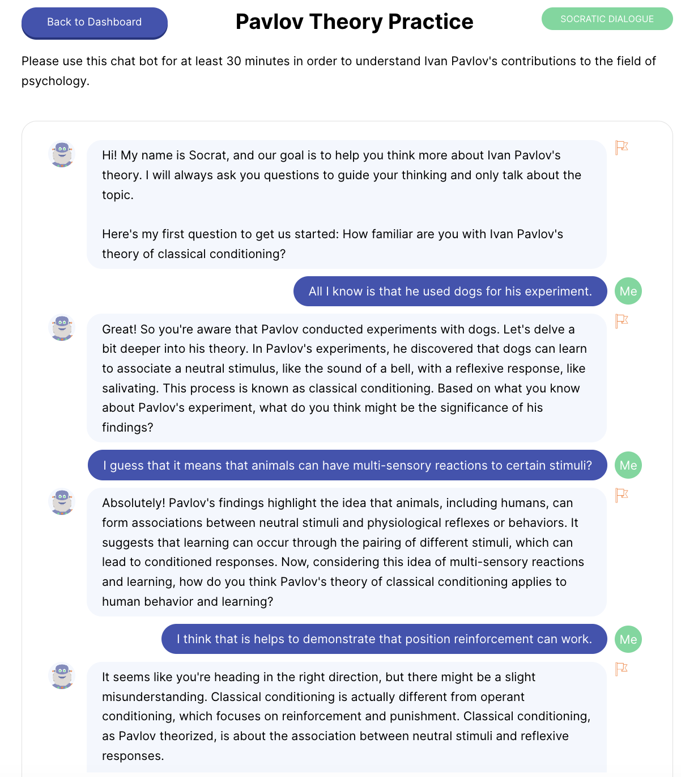Click the robot avatar beside "Great! So you're aware"
The image size is (681, 777).
62,328
